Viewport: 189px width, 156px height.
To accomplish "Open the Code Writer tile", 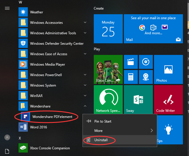I will pyautogui.click(x=168, y=99).
